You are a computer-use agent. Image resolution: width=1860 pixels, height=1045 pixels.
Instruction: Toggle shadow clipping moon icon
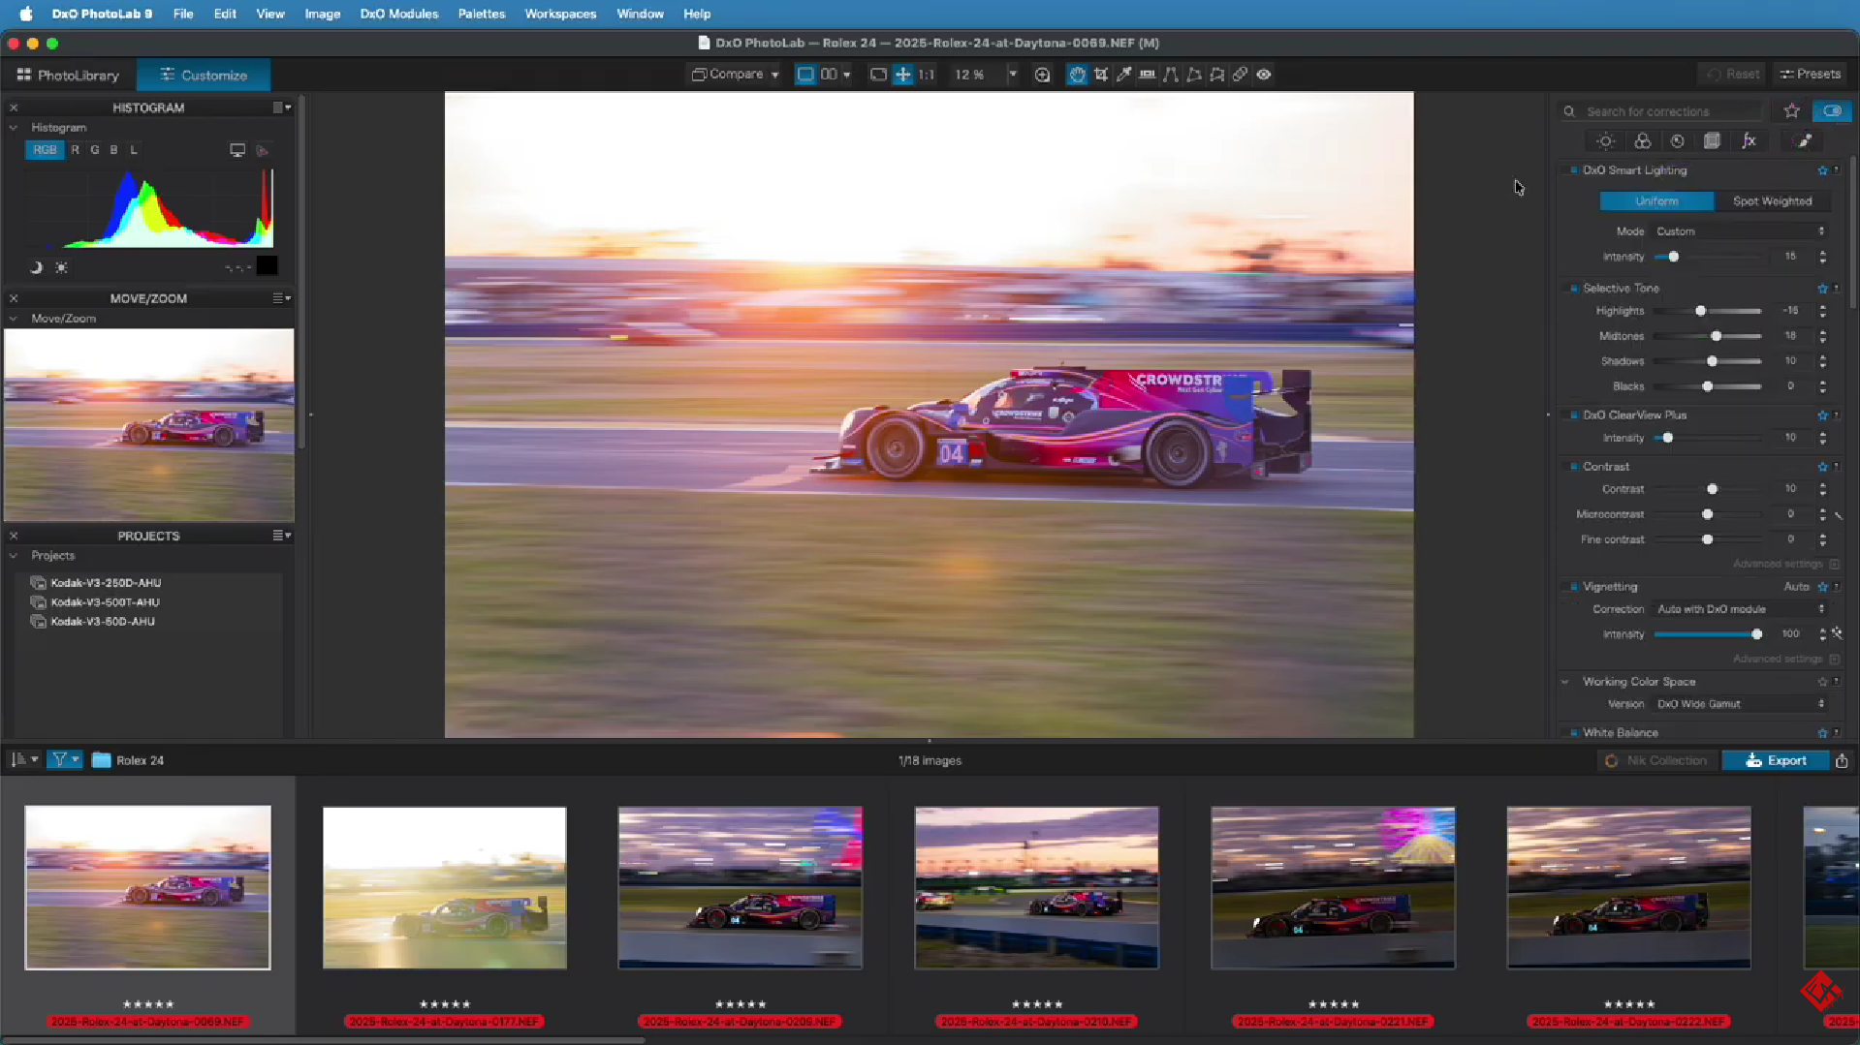36,267
